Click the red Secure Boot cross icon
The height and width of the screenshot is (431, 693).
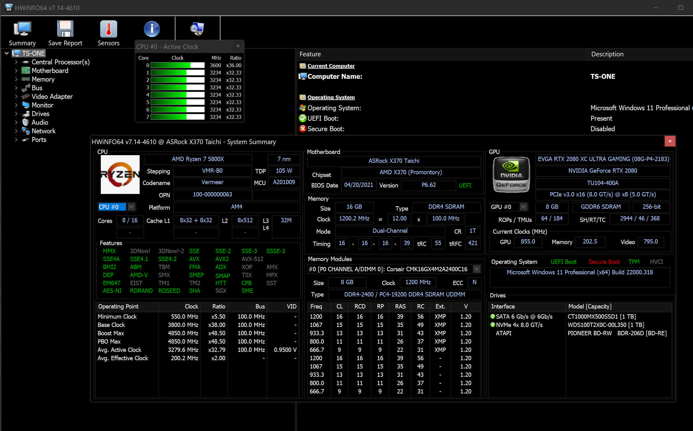tap(303, 129)
